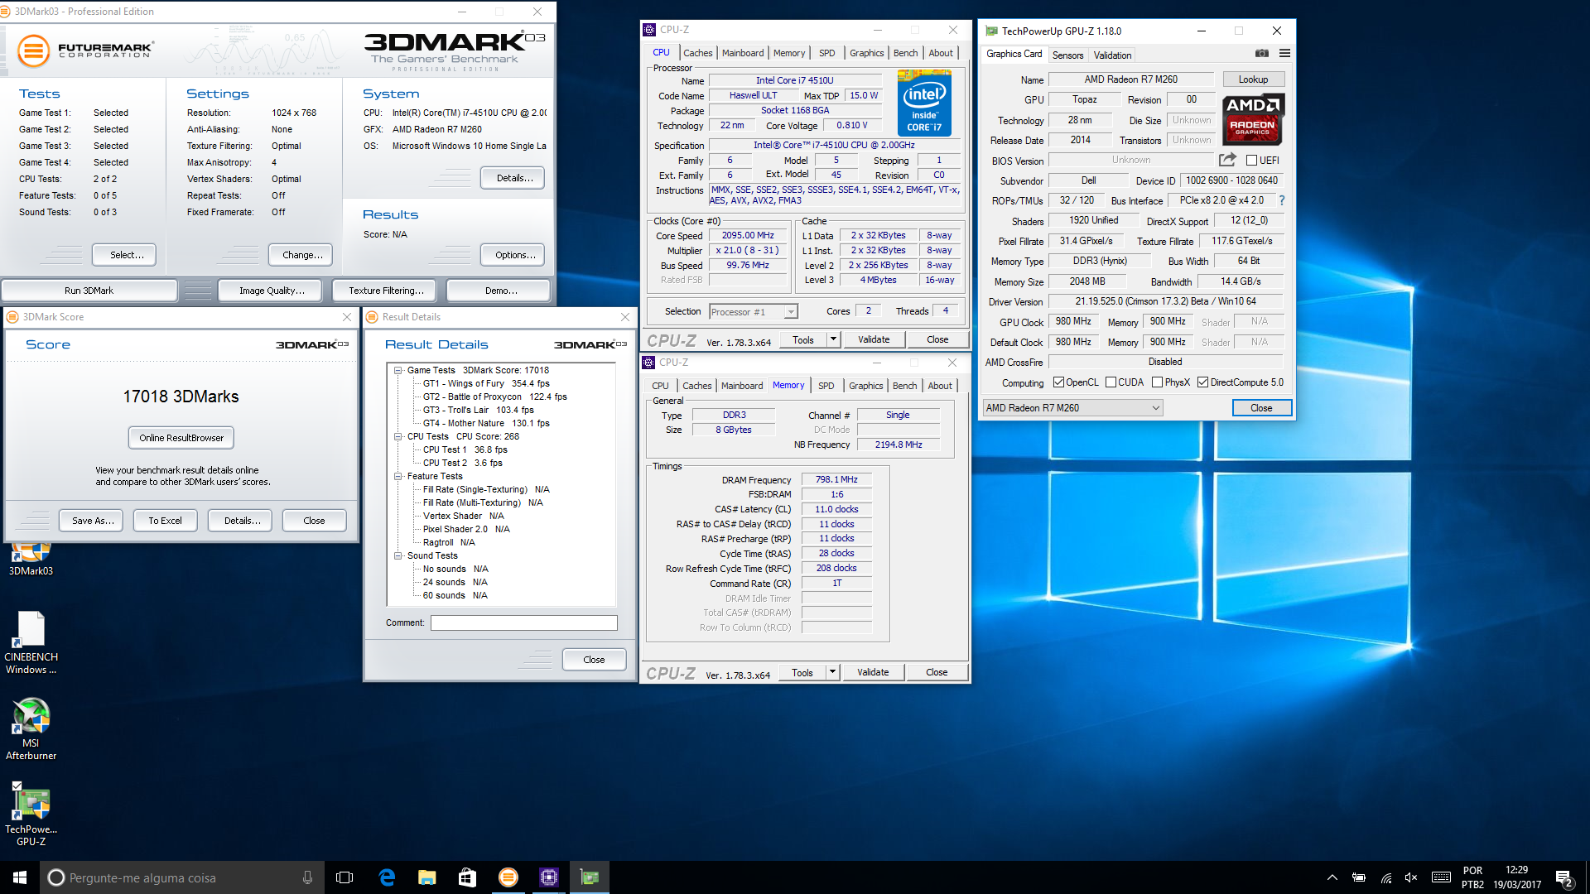Open the Windows Start menu

click(x=20, y=877)
